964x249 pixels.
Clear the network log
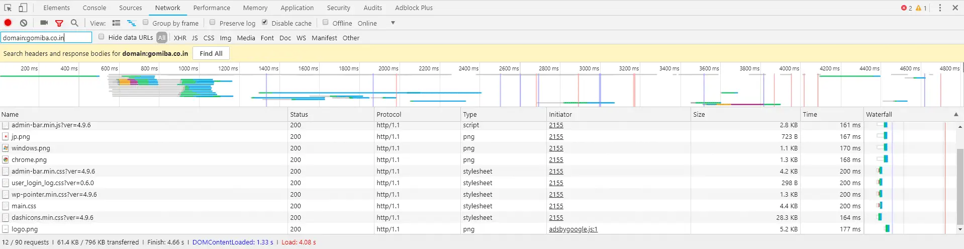click(x=24, y=23)
